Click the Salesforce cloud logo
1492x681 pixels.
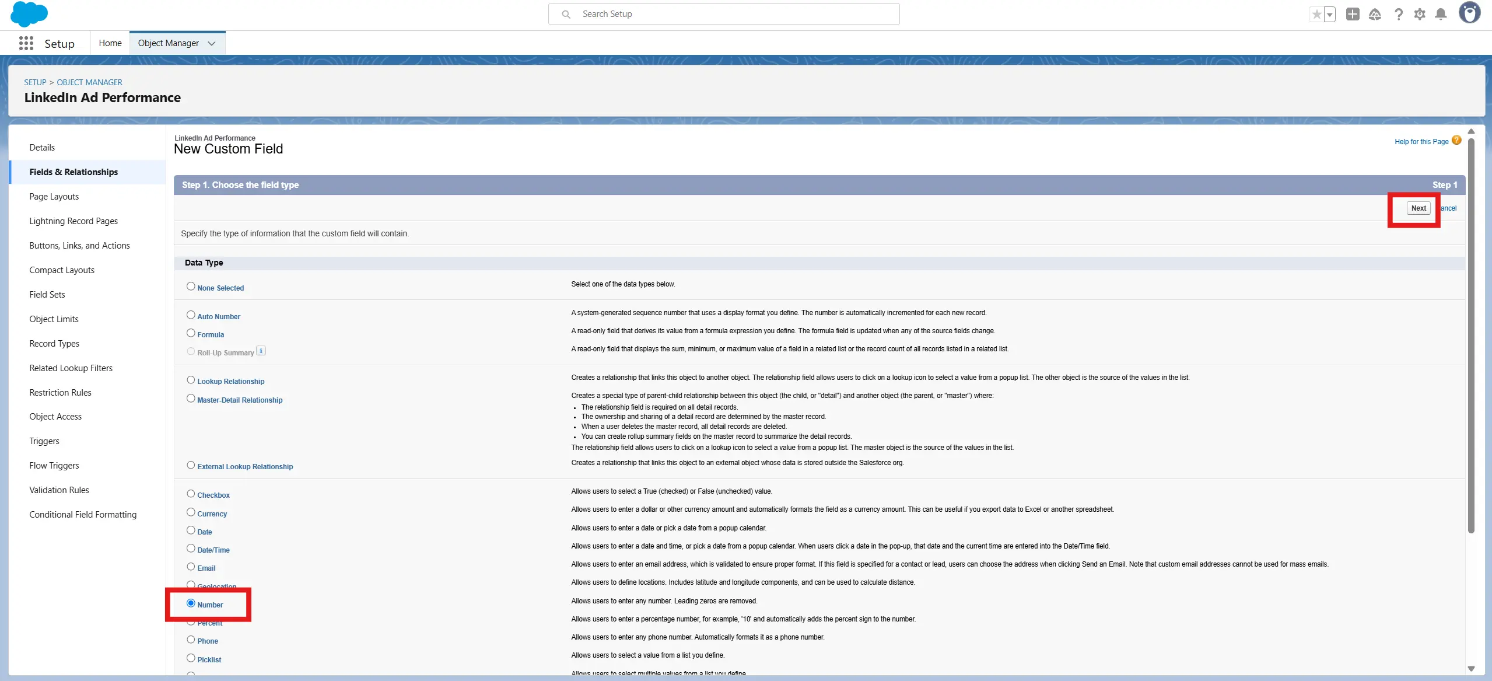[x=29, y=14]
